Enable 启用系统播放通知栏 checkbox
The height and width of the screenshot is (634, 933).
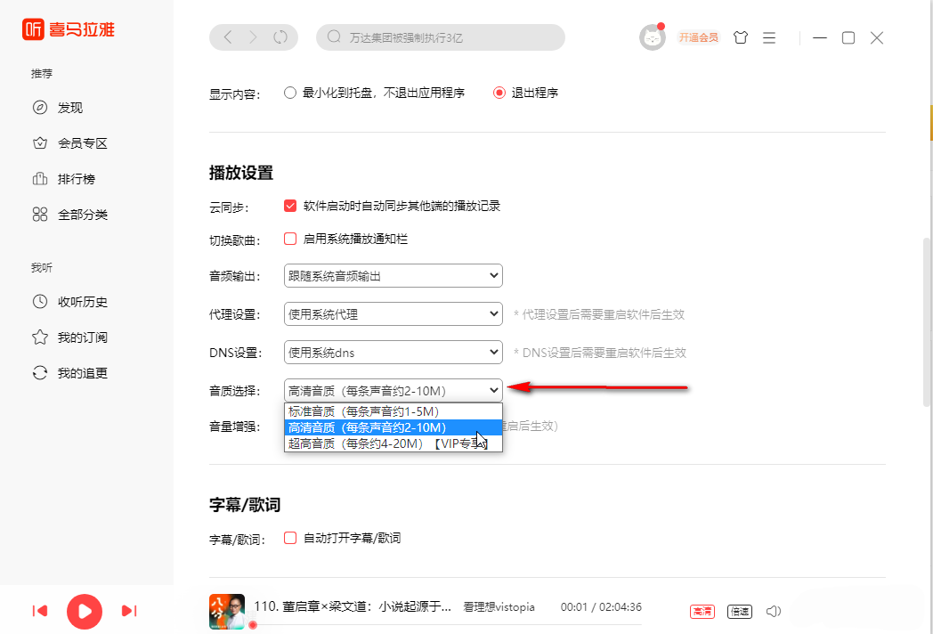pos(290,239)
